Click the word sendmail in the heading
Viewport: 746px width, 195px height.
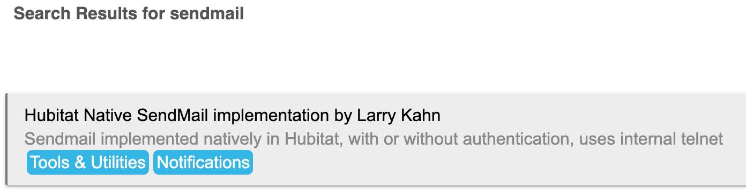(x=207, y=13)
